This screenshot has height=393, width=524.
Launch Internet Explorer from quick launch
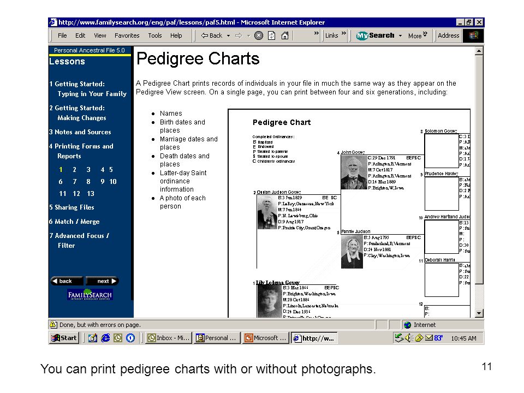point(105,338)
